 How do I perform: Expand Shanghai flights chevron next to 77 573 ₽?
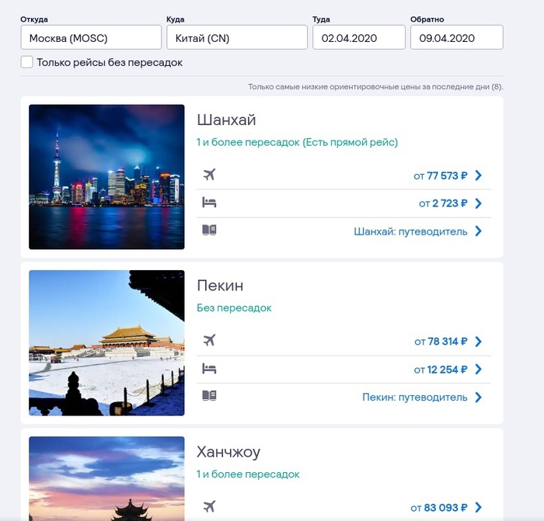point(478,175)
